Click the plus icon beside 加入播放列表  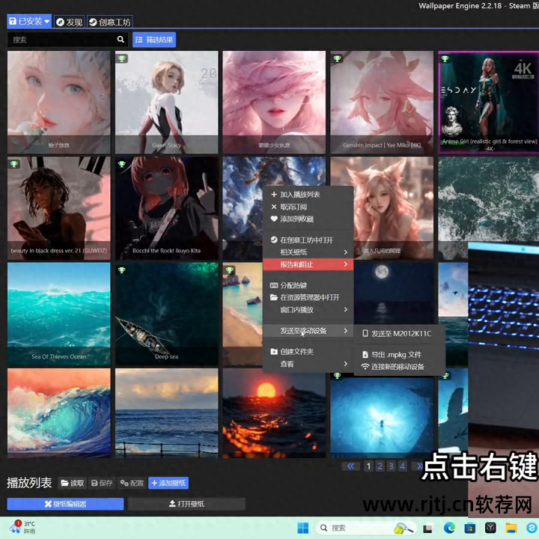coord(274,195)
